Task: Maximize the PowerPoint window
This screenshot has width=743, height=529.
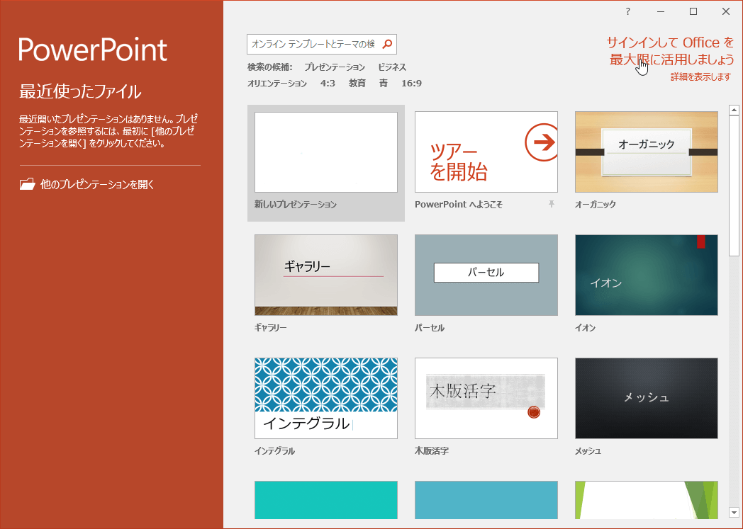Action: 693,11
